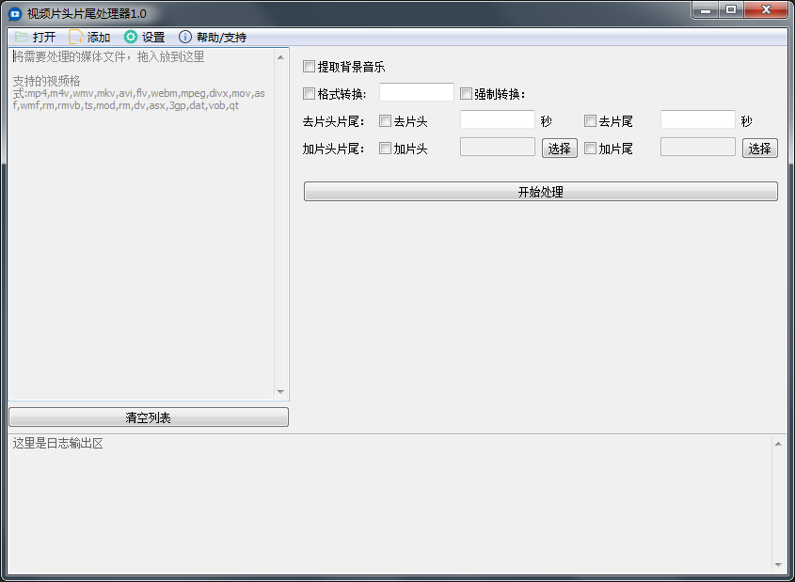795x582 pixels.
Task: Click the 开始处理 button
Action: tap(540, 192)
